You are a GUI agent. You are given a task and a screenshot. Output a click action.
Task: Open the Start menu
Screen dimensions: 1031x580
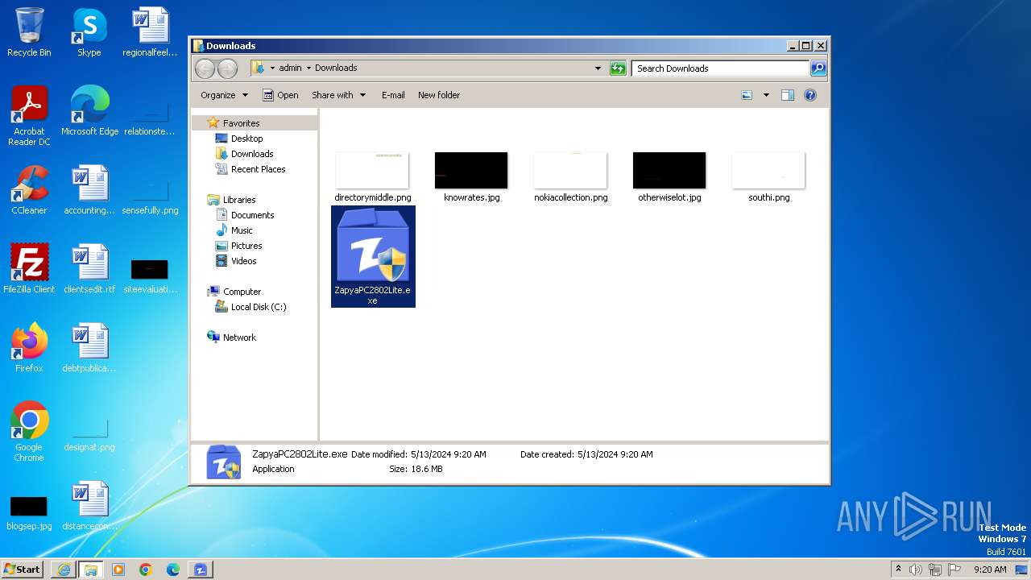[x=23, y=570]
